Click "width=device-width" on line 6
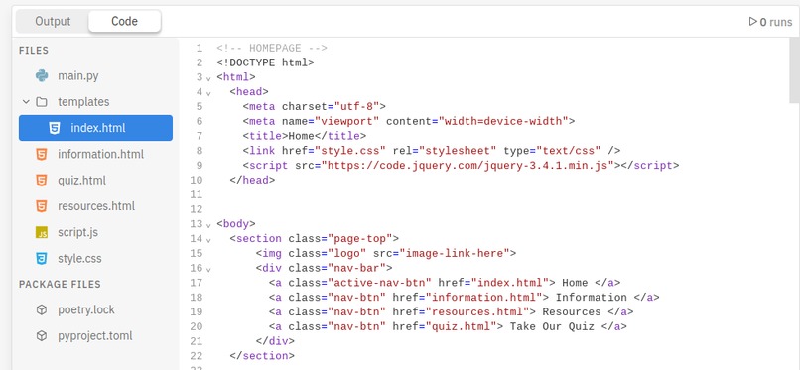The width and height of the screenshot is (800, 370). 503,121
